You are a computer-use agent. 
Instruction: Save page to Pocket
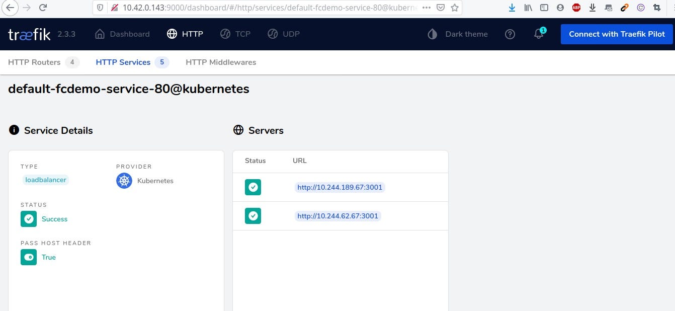point(441,8)
